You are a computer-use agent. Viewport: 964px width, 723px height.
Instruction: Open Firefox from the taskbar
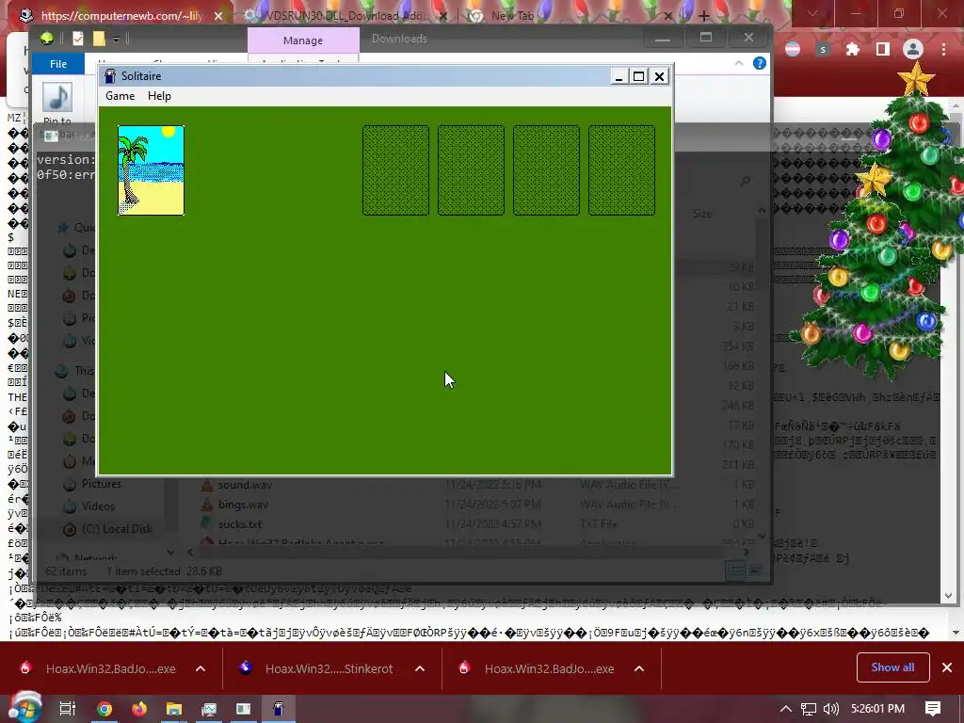click(139, 709)
